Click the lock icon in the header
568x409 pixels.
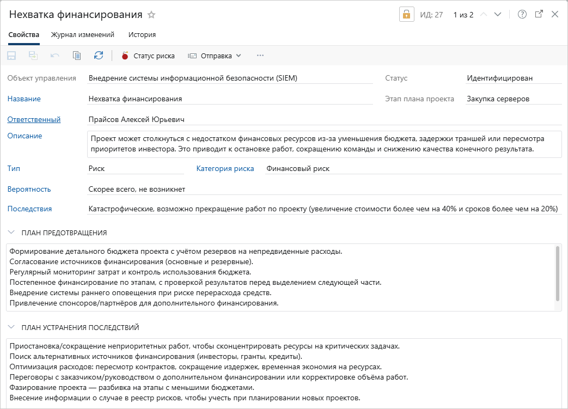pyautogui.click(x=407, y=15)
